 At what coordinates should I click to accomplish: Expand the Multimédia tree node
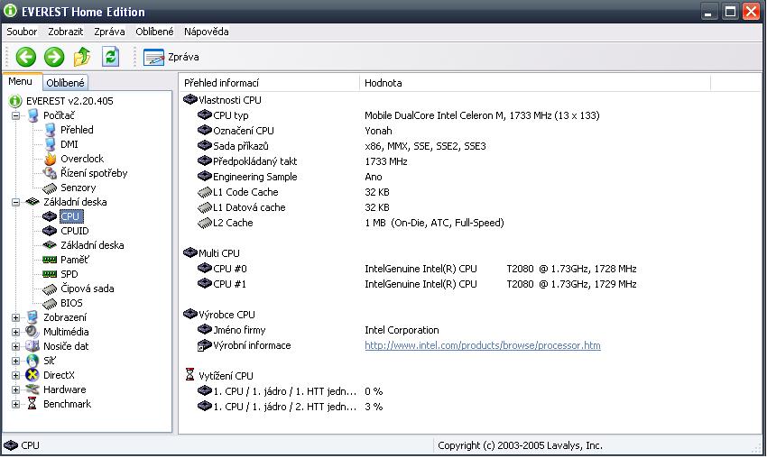tap(15, 332)
